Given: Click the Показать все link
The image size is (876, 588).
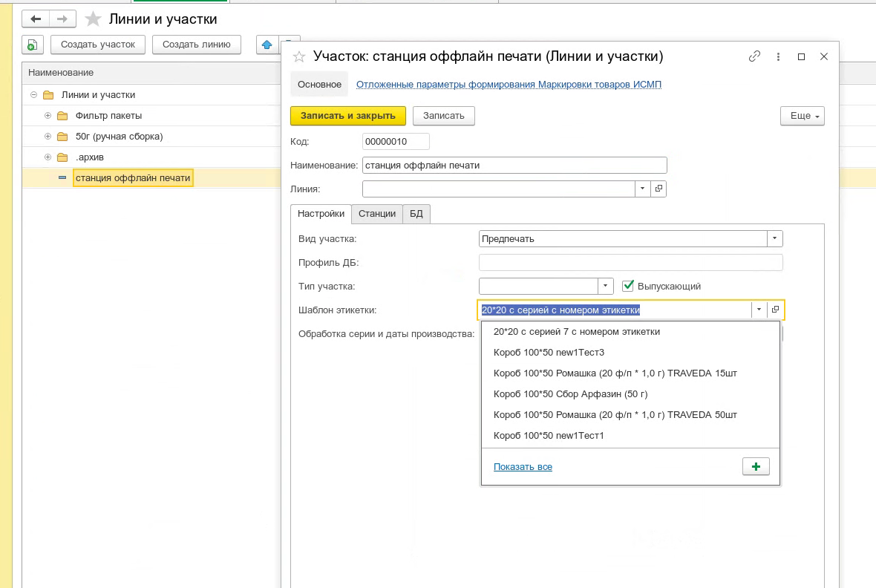Looking at the screenshot, I should click(x=523, y=467).
